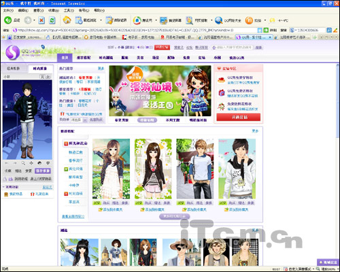Click the small red button in the page header
Screen dimensions: 340x272
[x=162, y=47]
